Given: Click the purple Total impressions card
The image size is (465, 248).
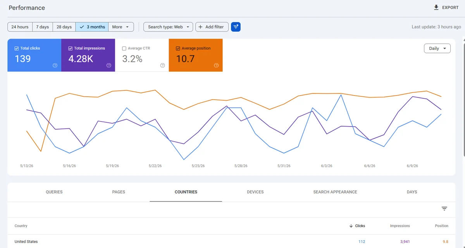Looking at the screenshot, I should (88, 55).
